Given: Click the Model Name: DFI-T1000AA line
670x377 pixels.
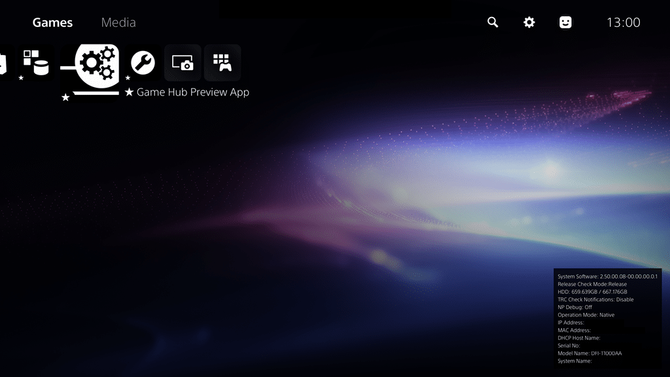Looking at the screenshot, I should coord(590,353).
